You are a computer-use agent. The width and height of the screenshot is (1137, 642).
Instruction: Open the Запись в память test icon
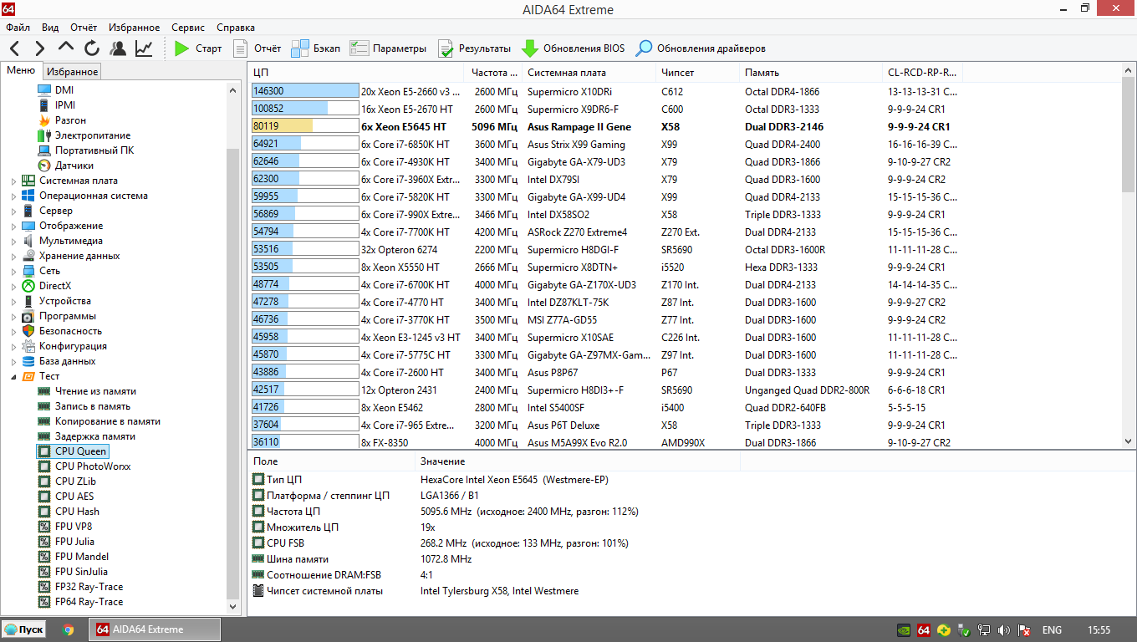click(44, 406)
